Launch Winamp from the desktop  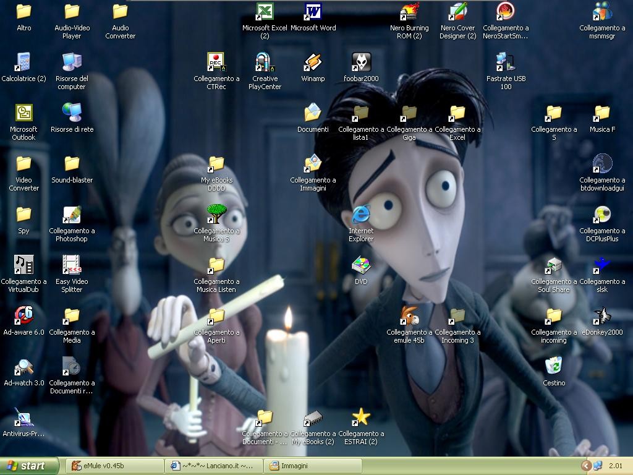click(313, 62)
